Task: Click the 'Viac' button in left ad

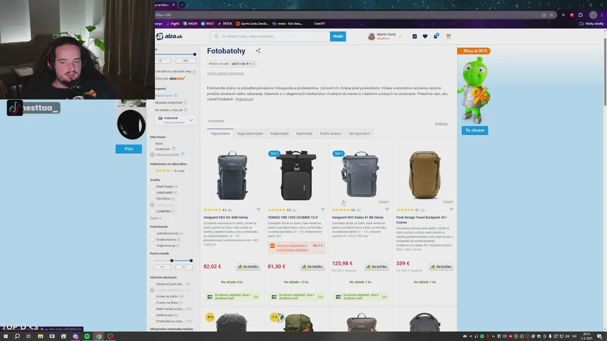Action: point(129,149)
